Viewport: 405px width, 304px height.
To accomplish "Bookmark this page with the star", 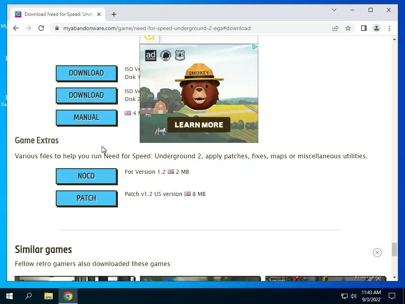I will [x=348, y=28].
